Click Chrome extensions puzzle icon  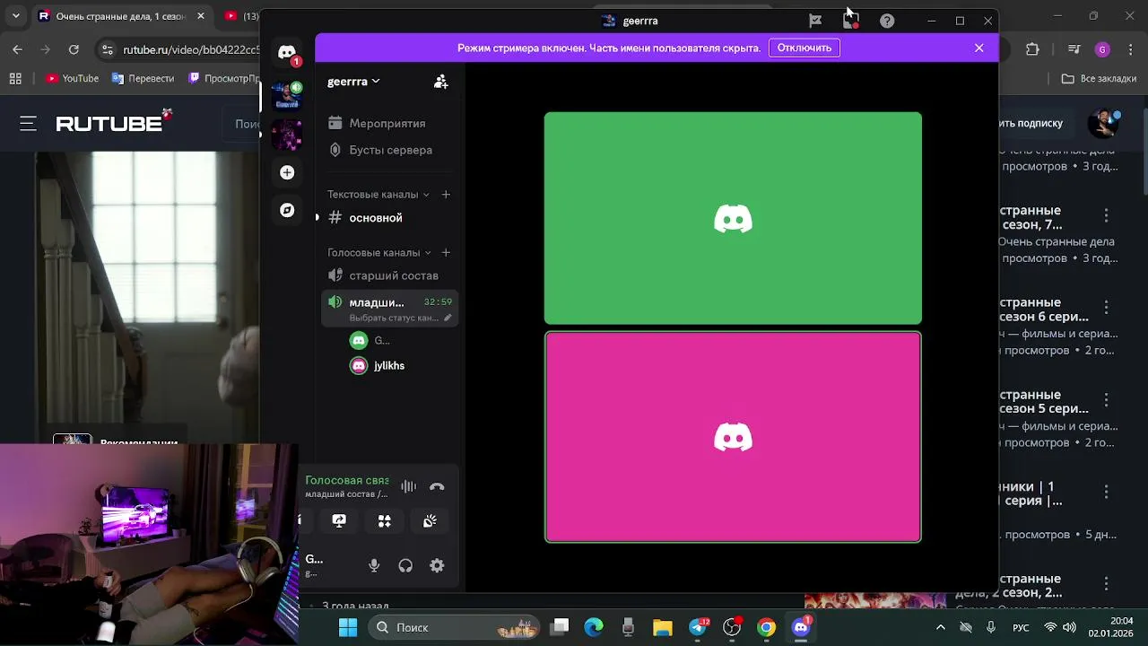(x=1032, y=49)
